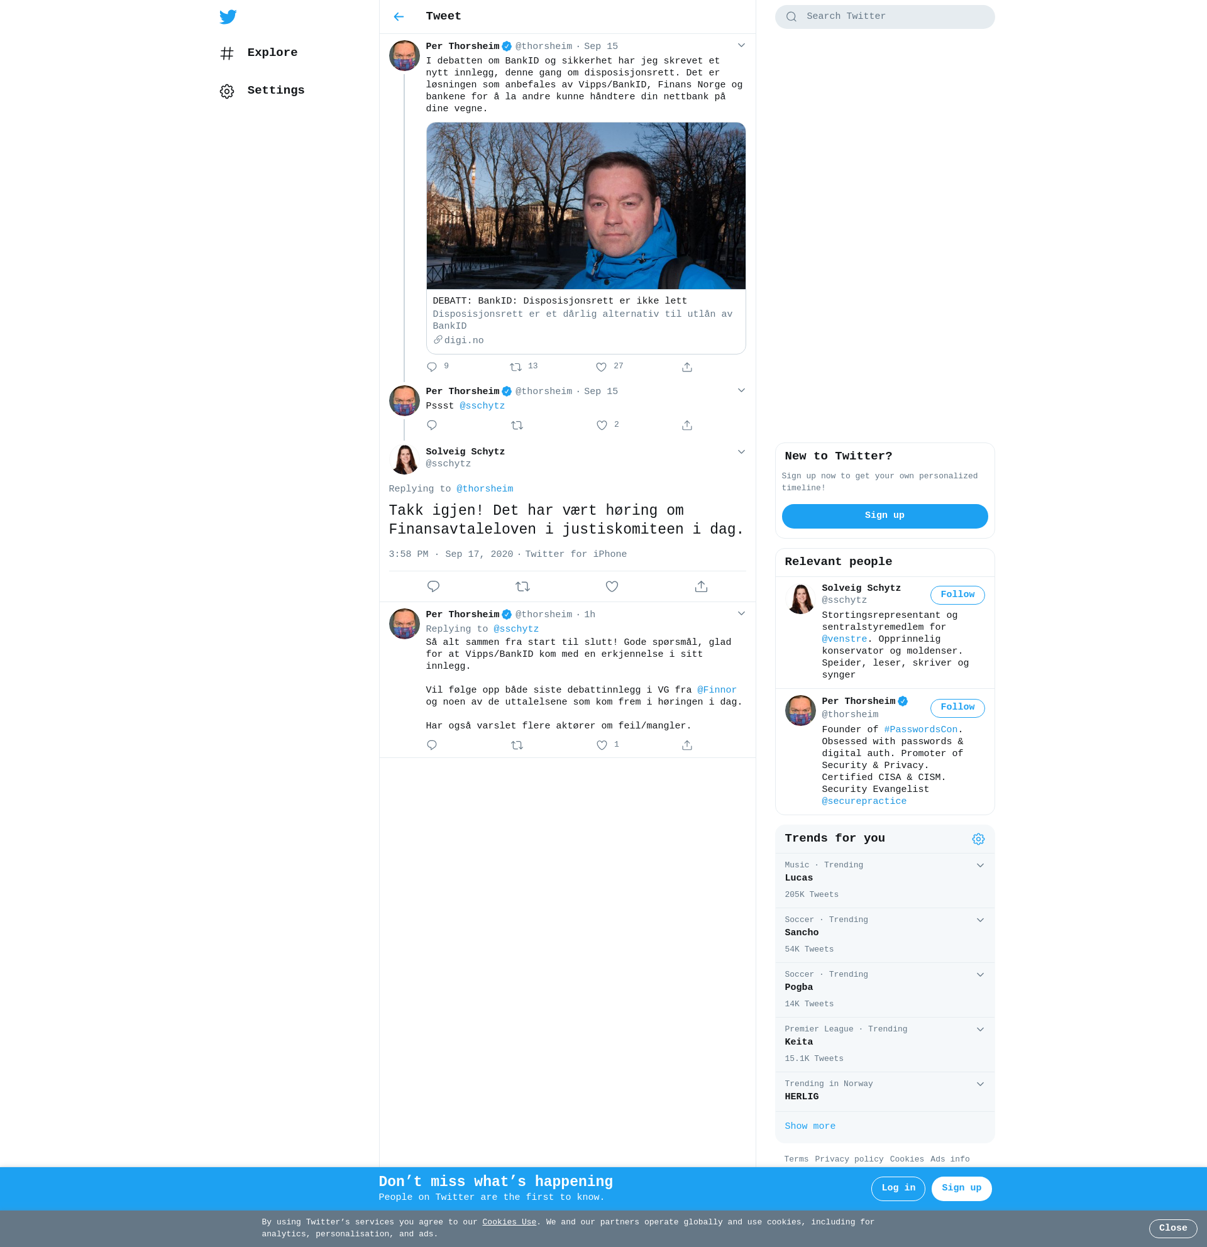
Task: Click the Search Twitter field
Action: 885,16
